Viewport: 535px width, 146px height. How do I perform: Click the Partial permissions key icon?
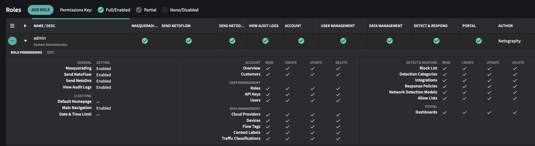coord(139,10)
